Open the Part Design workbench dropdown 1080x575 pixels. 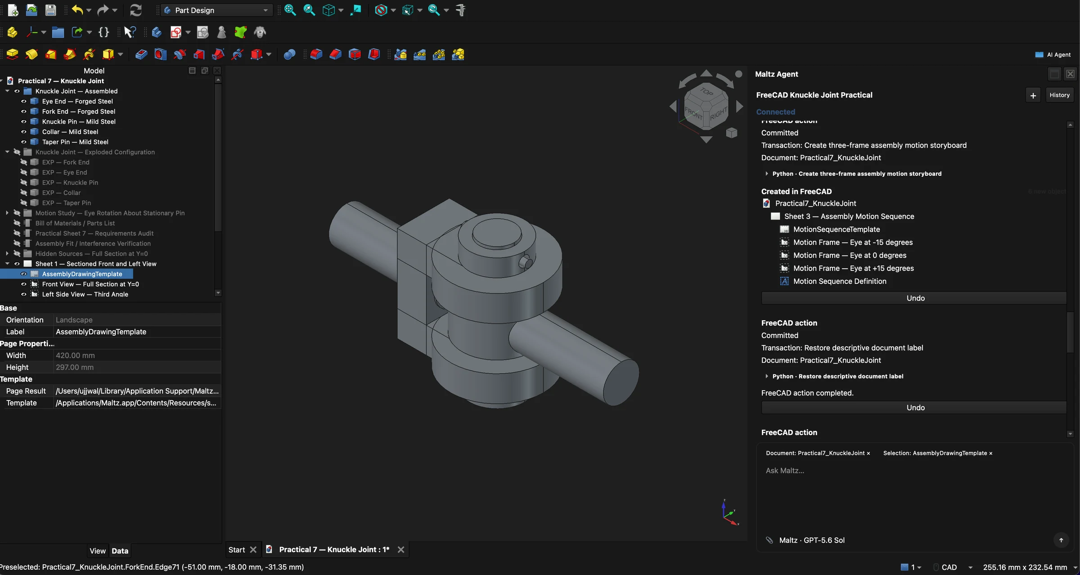pos(217,10)
